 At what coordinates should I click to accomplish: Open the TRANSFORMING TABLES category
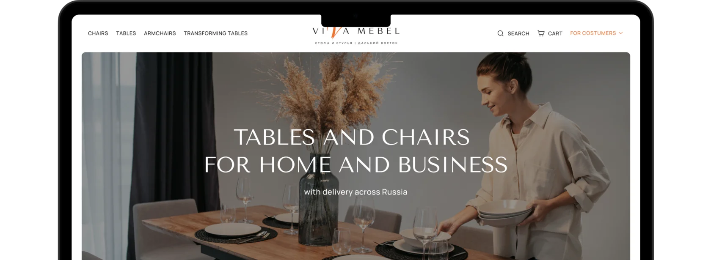(215, 33)
